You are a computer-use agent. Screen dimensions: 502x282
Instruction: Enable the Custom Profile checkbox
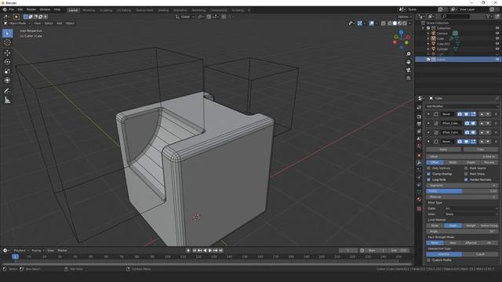click(429, 260)
